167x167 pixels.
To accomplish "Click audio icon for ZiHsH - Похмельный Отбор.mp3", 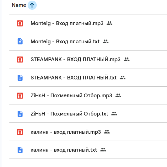I will (20, 95).
